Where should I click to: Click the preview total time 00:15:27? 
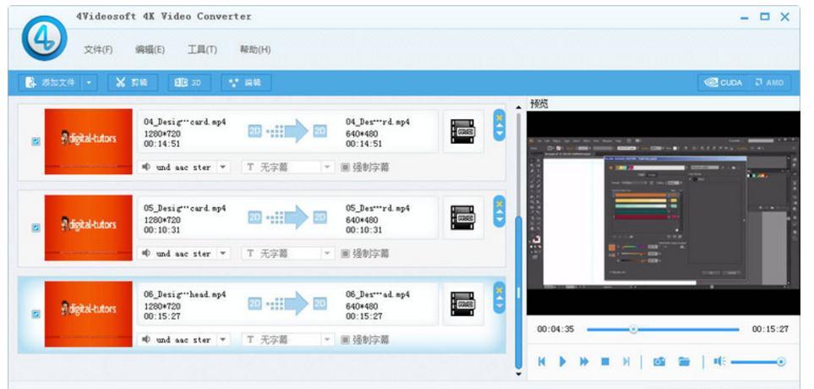(770, 329)
